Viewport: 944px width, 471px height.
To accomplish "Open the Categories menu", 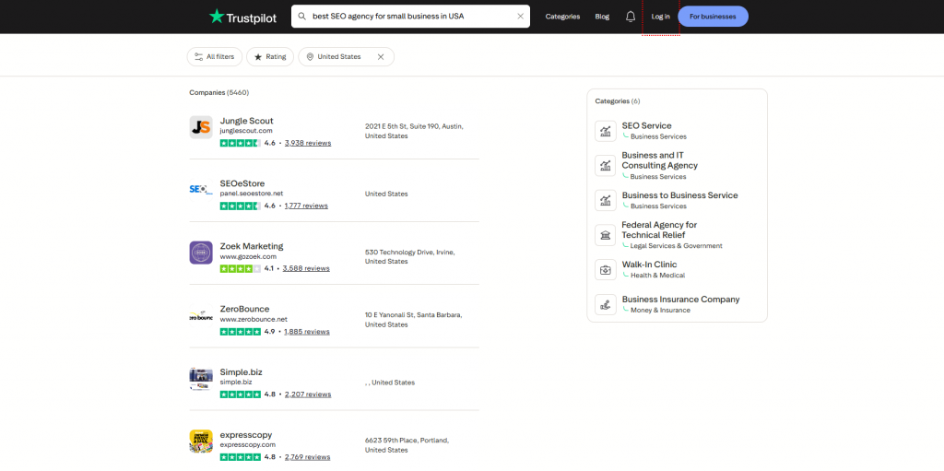I will pos(562,17).
